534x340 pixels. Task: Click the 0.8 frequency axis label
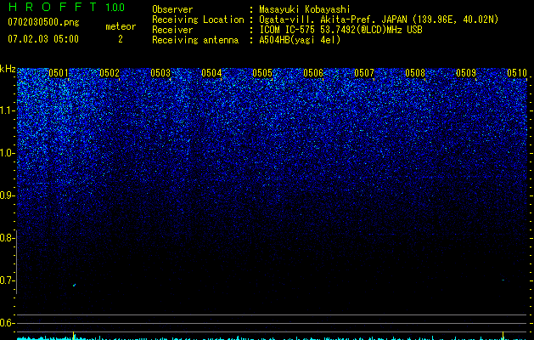pos(7,238)
